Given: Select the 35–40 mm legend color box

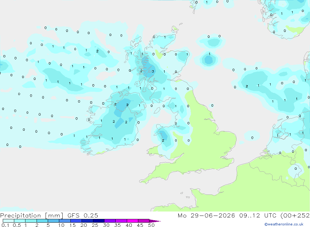Looking at the screenshot, I should (121, 221).
